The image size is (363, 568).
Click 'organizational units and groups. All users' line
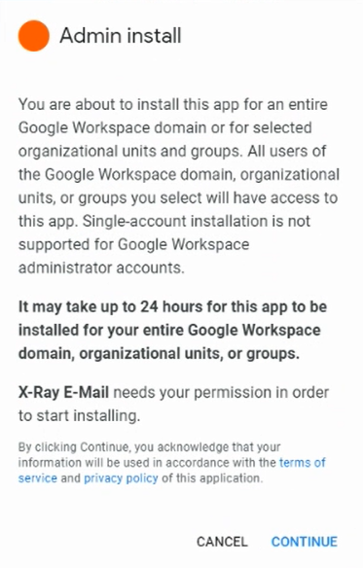pyautogui.click(x=172, y=152)
